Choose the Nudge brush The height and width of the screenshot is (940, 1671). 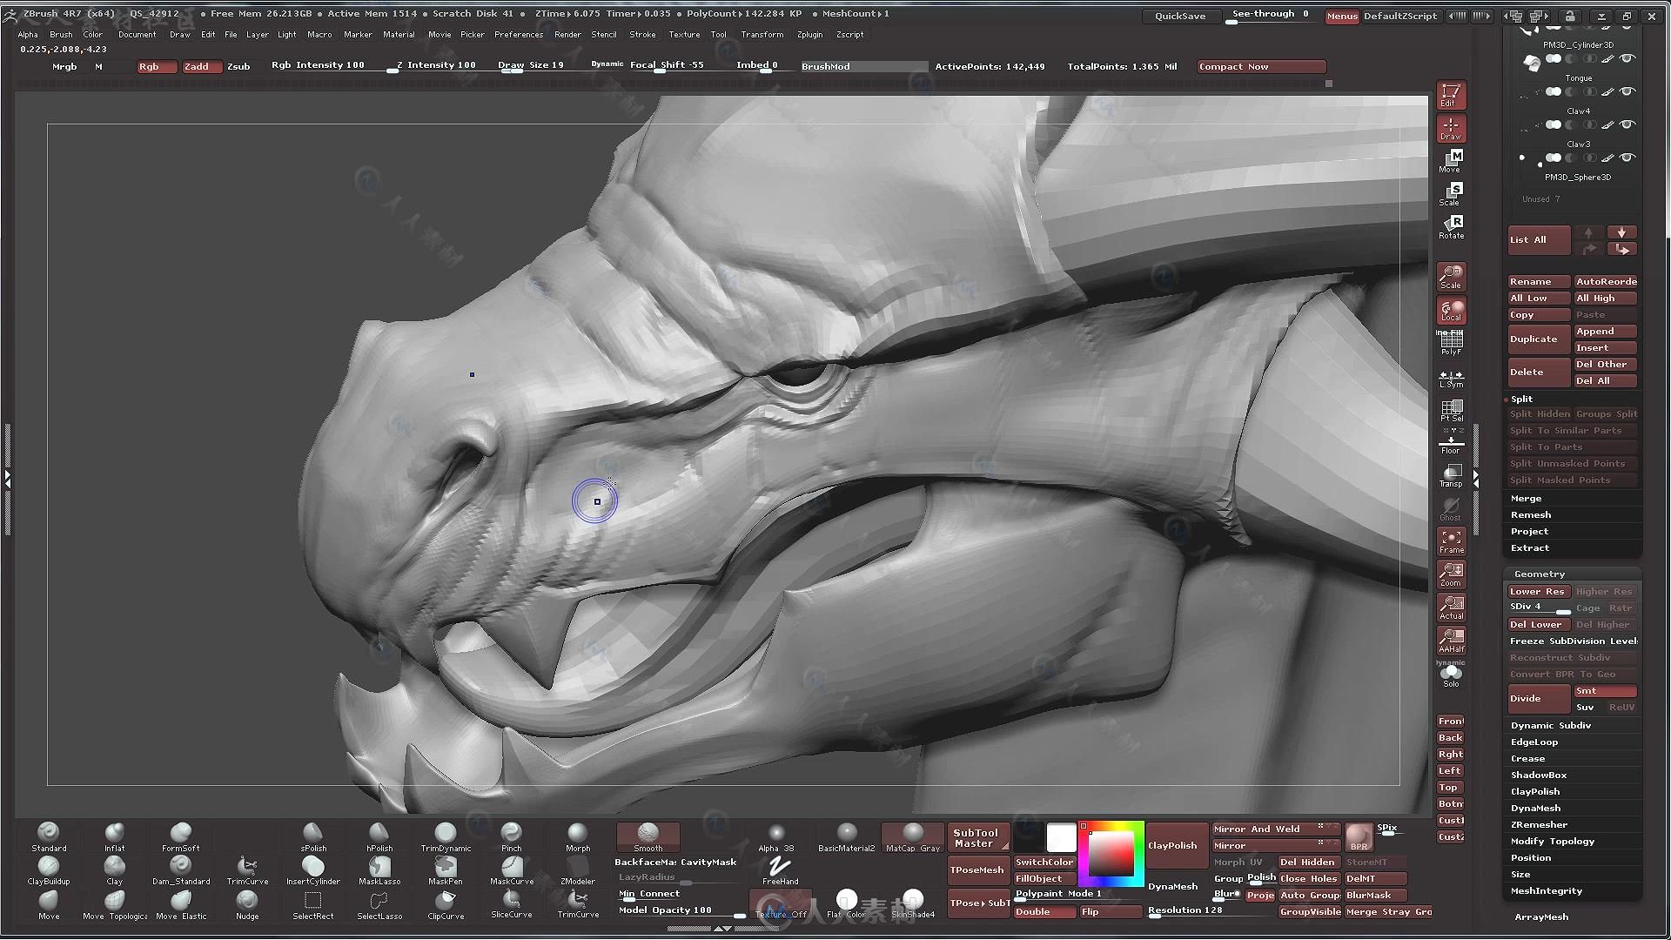pos(247,904)
